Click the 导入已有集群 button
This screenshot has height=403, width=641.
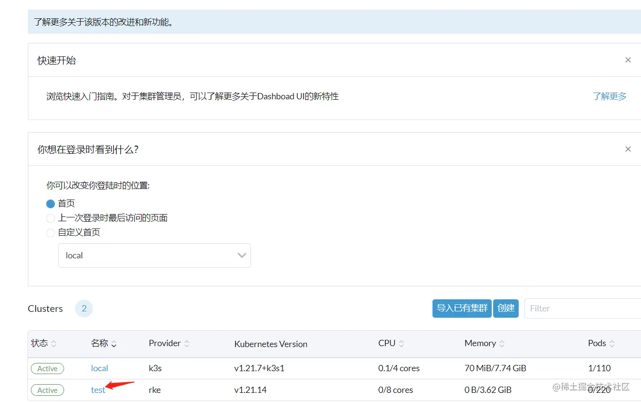click(x=462, y=308)
